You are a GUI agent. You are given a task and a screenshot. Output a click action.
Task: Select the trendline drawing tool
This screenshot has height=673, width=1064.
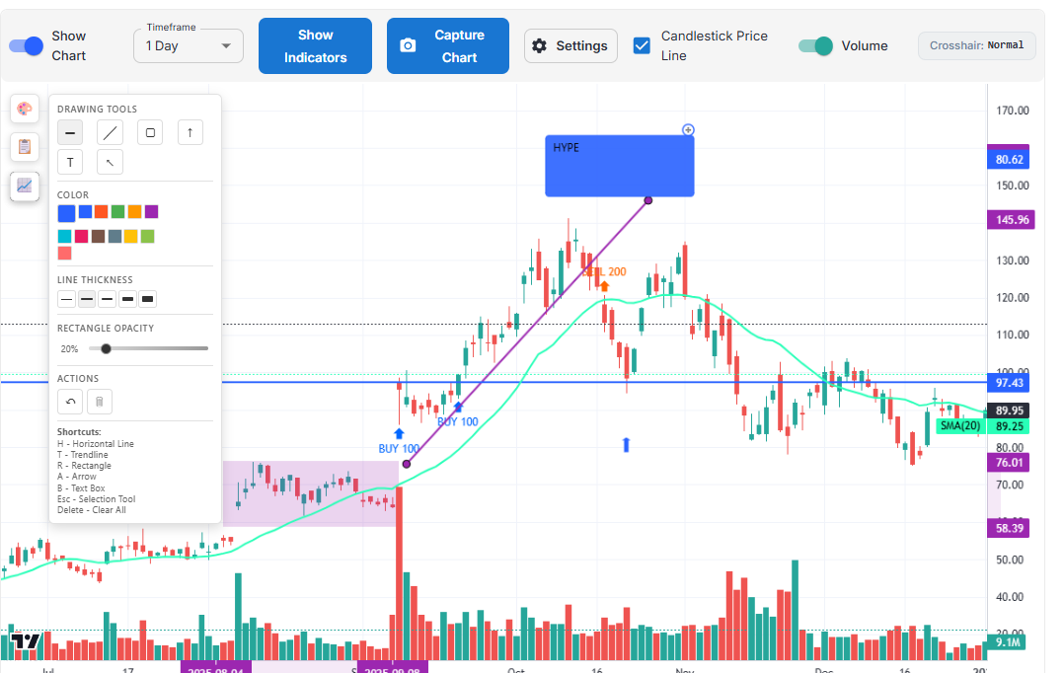coord(110,132)
